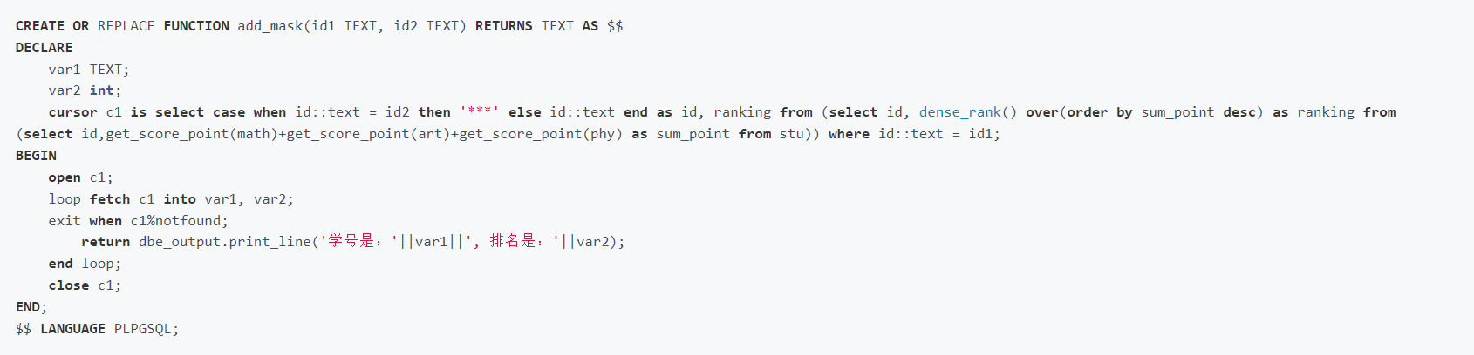The image size is (1474, 355).
Task: Click the add_mask function name
Action: 270,26
